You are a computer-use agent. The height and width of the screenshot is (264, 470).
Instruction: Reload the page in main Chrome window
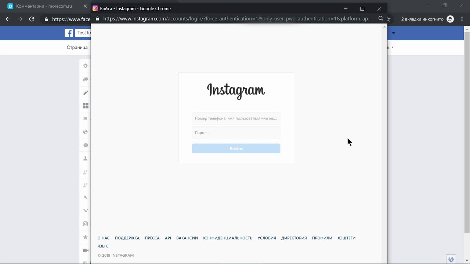click(32, 19)
